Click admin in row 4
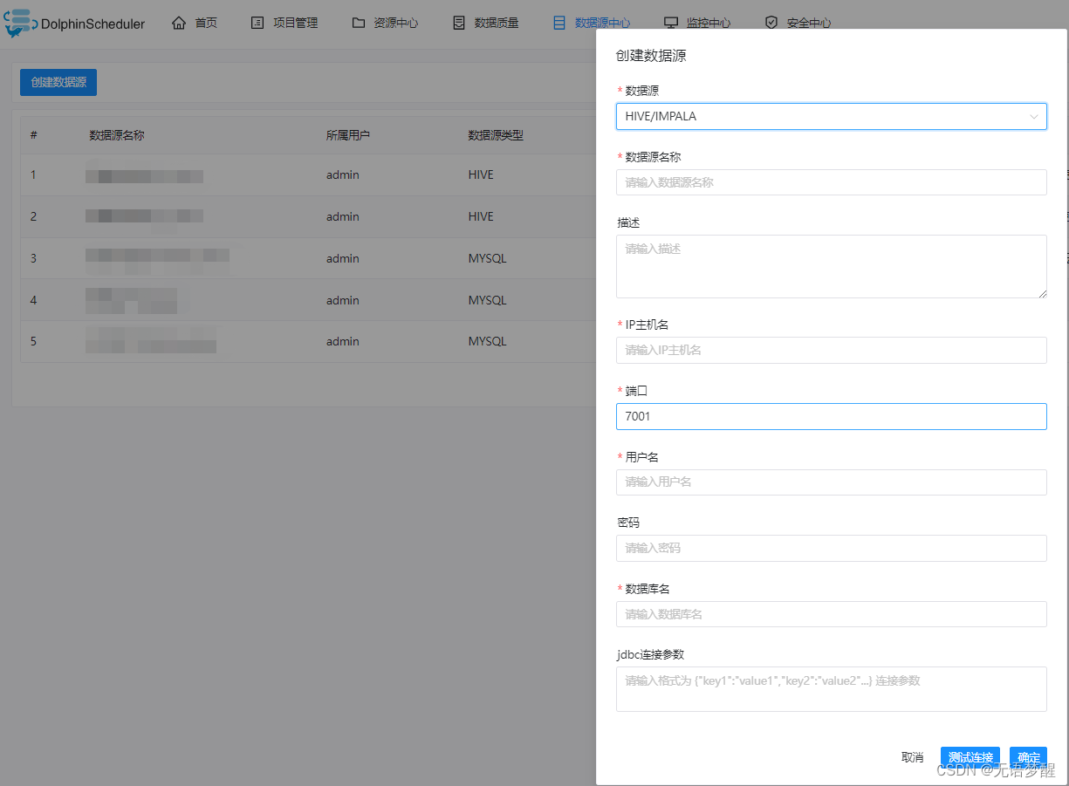1069x786 pixels. [x=343, y=300]
